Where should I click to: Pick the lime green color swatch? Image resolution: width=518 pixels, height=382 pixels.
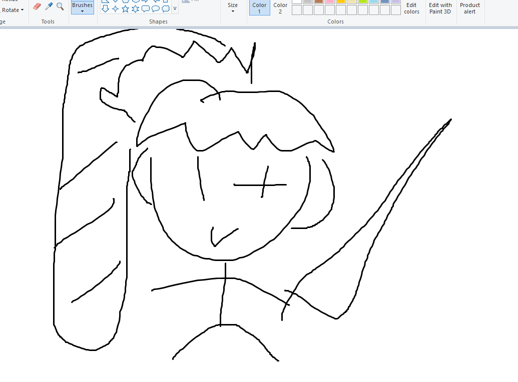[x=363, y=1]
